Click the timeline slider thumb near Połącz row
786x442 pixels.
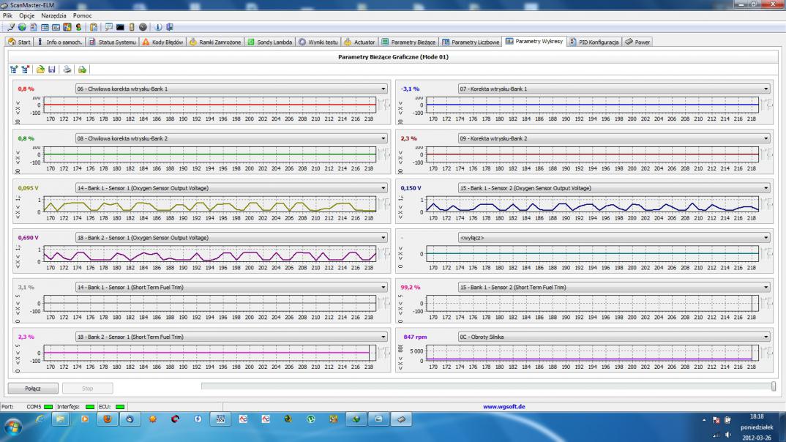774,386
